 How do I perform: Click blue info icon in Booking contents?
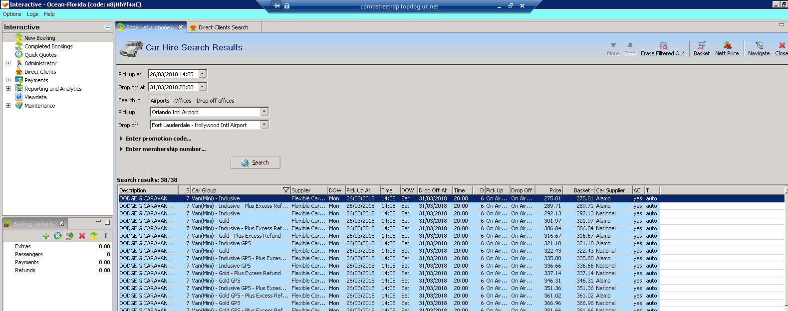106,236
